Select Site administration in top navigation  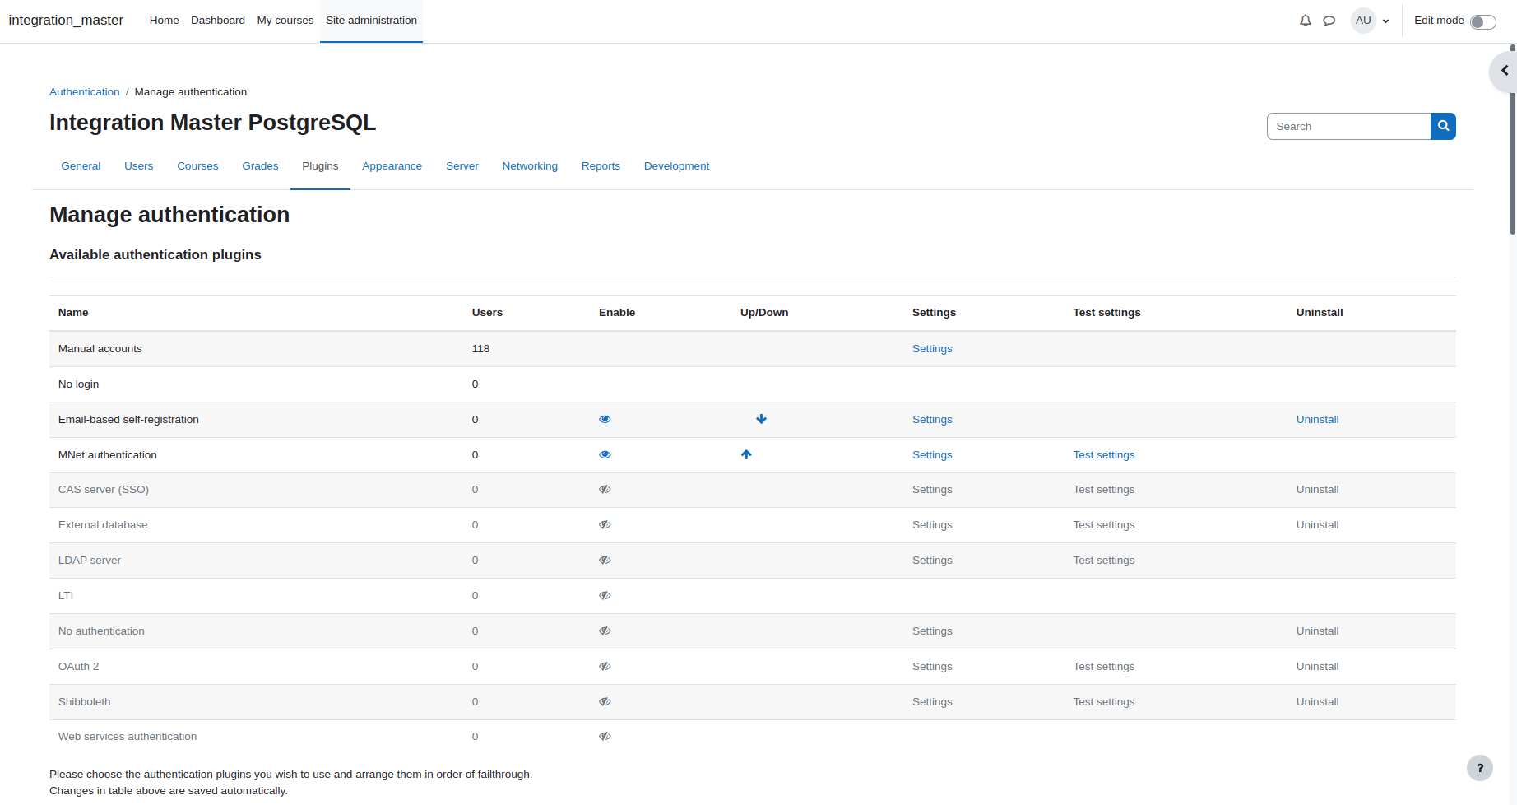371,21
